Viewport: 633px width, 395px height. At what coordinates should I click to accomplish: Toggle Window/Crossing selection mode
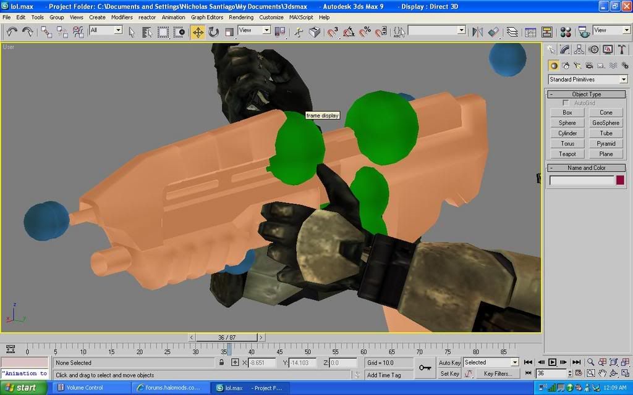[179, 32]
